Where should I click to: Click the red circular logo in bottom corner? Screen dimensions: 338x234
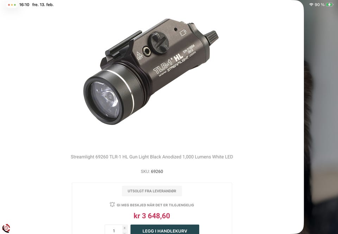(6, 228)
